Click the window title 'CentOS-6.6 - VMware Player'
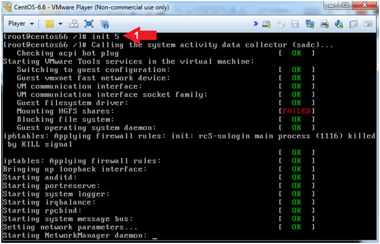Viewport: 380px width, 244px height. point(92,7)
